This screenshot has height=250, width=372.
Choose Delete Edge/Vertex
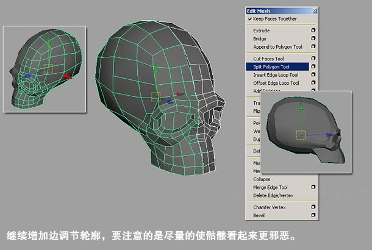pos(273,196)
